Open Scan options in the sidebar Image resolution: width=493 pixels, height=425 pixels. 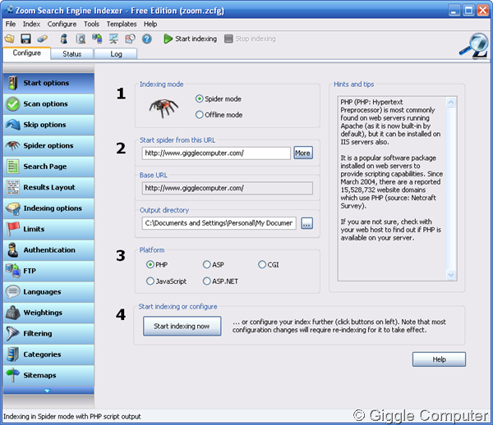click(48, 104)
